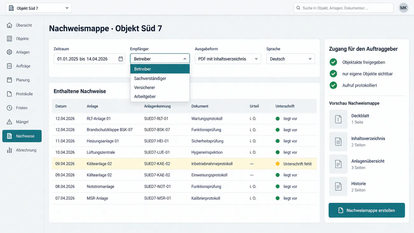Screen dimensions: 414x233
Task: Select Sachverständiger in the Empfänger list
Action: click(160, 78)
